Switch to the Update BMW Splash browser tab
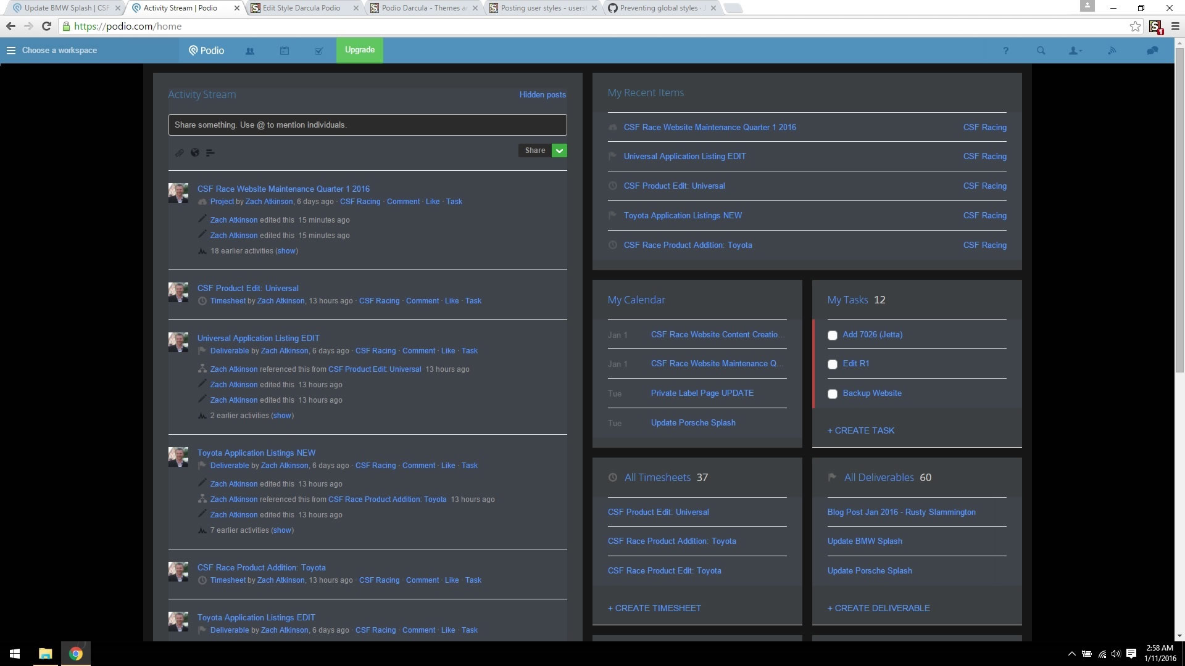 65,8
